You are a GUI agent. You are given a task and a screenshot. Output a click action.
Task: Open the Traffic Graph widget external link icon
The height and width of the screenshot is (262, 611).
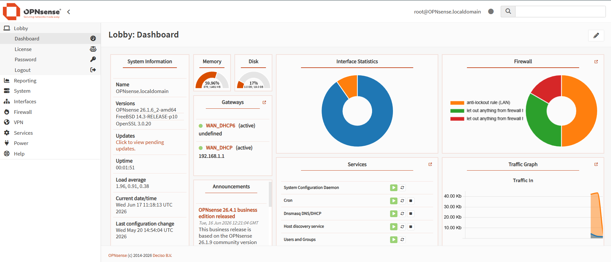(596, 164)
